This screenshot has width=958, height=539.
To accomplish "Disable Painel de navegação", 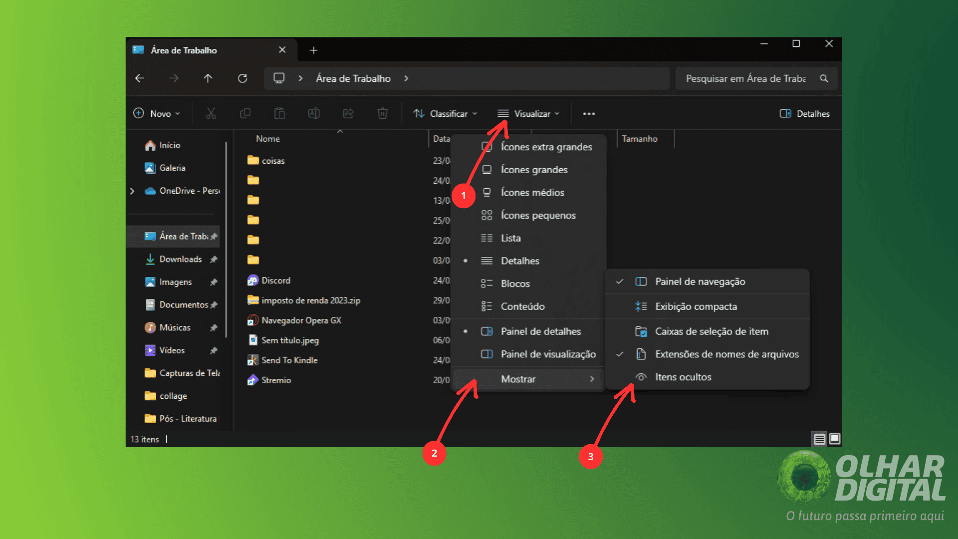I will coord(700,281).
